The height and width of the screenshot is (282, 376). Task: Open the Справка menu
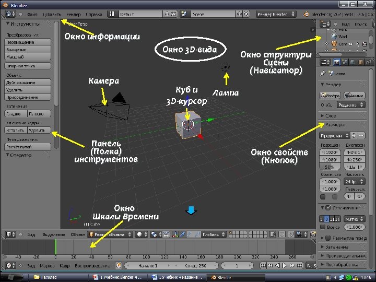coord(94,14)
